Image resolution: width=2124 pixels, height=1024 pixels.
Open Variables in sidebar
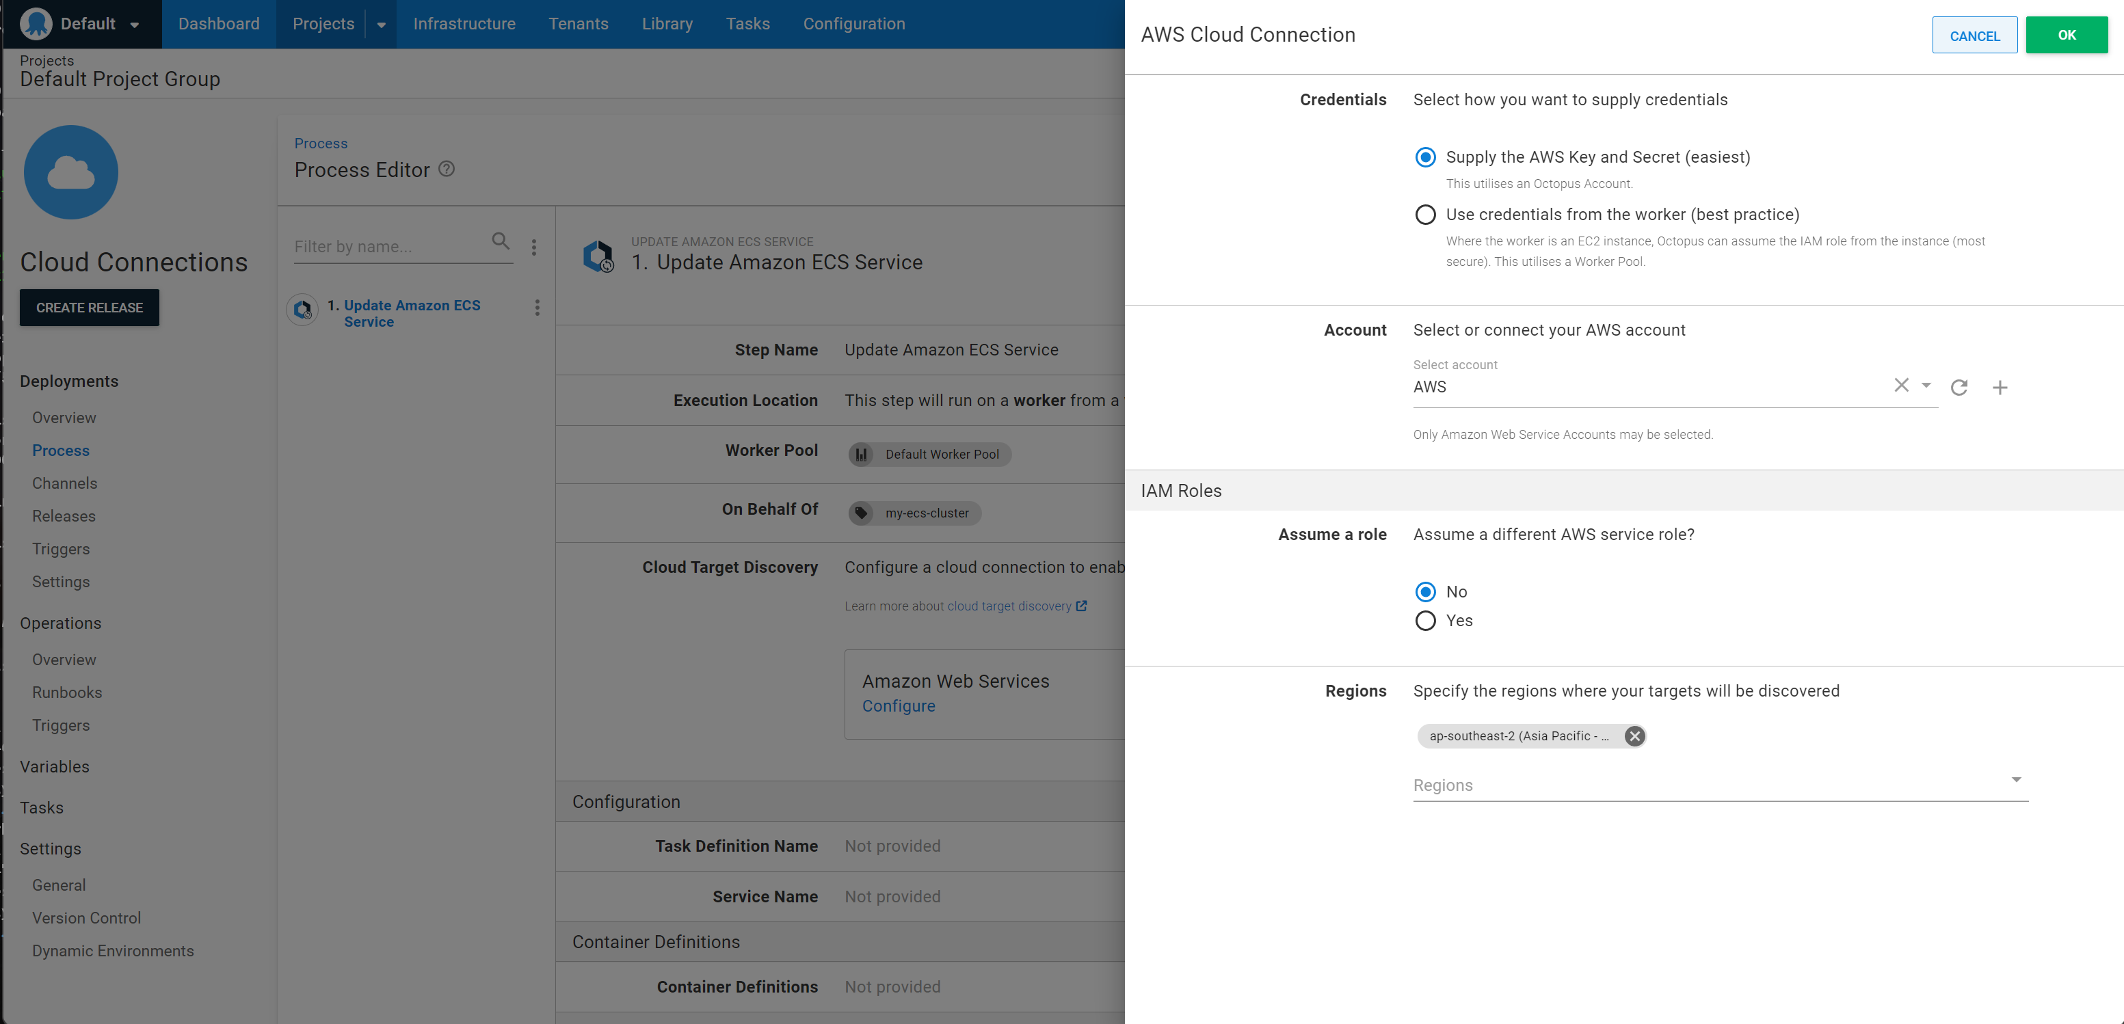click(x=55, y=767)
